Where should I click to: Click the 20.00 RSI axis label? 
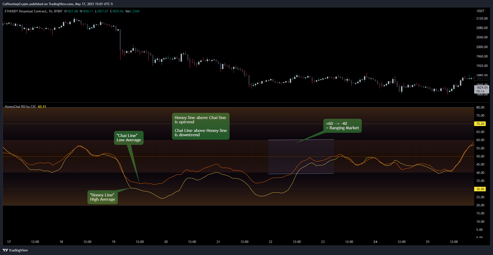coord(480,205)
